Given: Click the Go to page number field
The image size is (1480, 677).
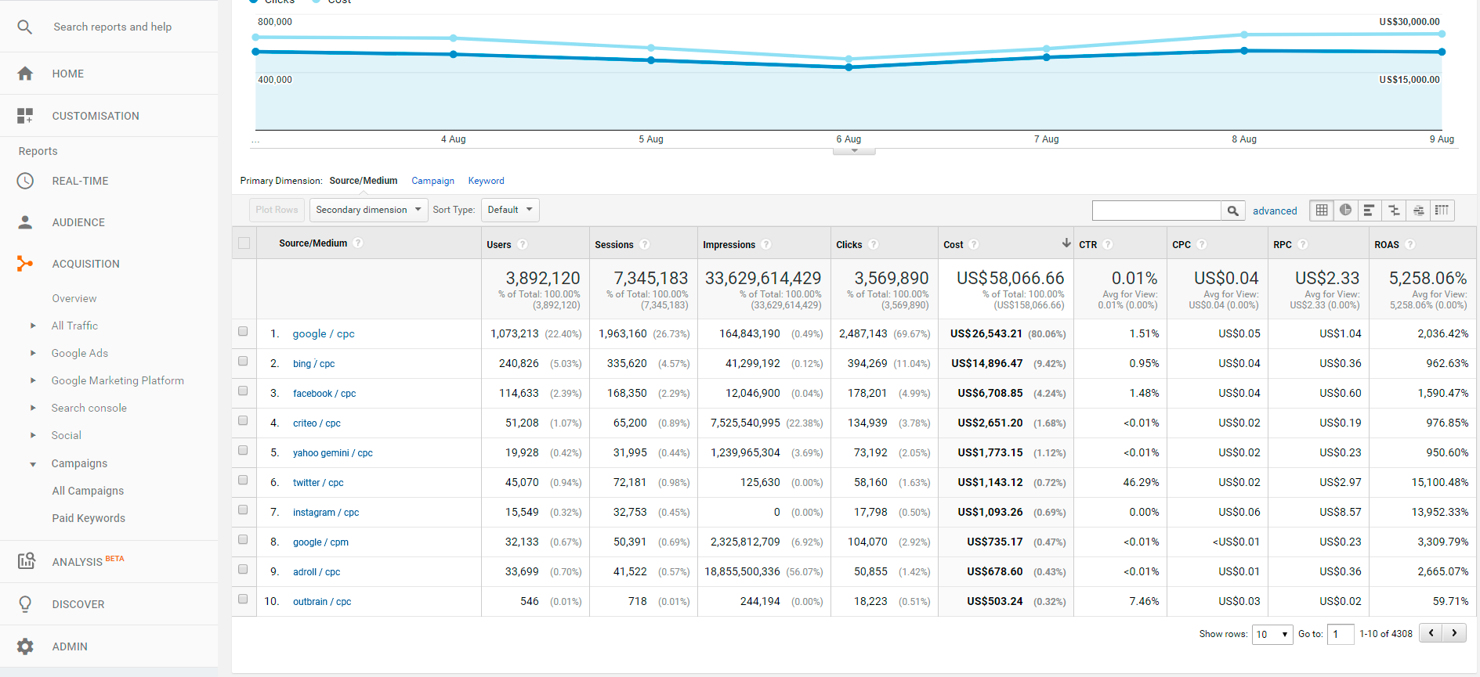Looking at the screenshot, I should 1341,634.
